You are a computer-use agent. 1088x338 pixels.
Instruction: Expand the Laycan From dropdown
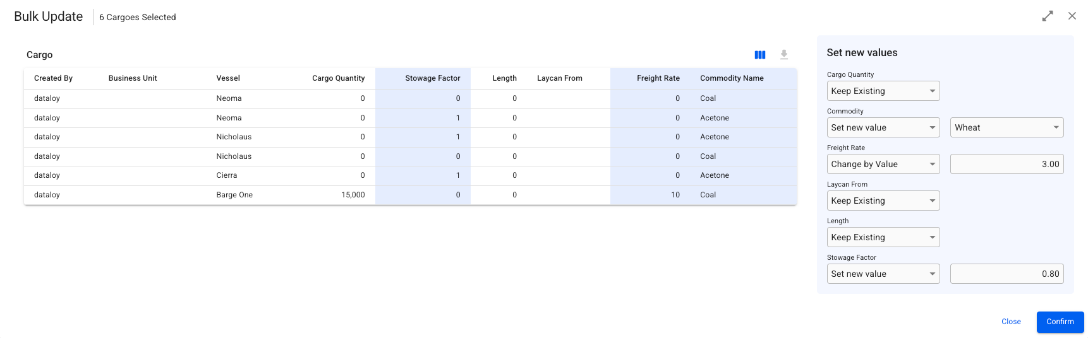(x=883, y=201)
